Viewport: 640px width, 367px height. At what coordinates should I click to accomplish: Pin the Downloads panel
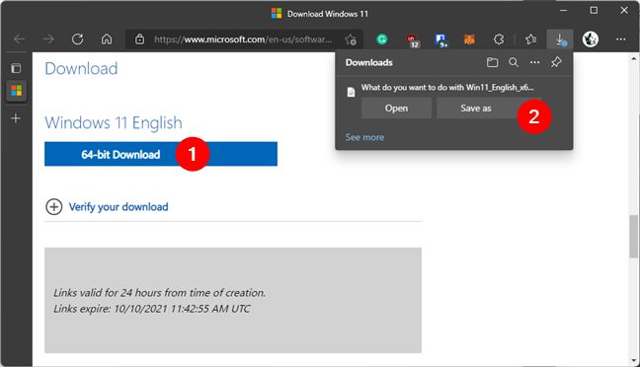(x=556, y=62)
